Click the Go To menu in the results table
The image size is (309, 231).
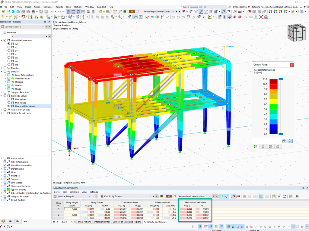coord(56,192)
